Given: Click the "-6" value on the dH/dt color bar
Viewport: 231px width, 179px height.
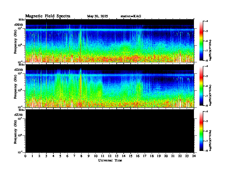Looking at the screenshot, I should pos(206,41).
